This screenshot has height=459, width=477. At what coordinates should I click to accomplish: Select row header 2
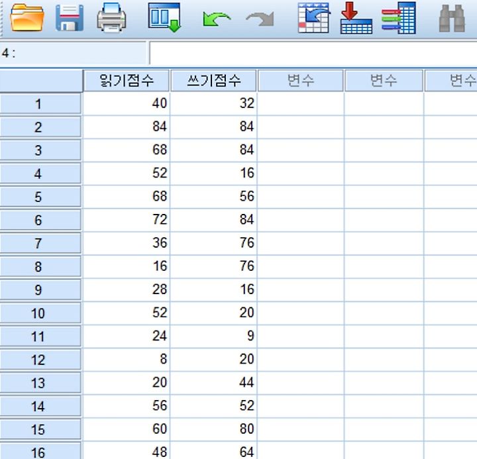point(40,127)
